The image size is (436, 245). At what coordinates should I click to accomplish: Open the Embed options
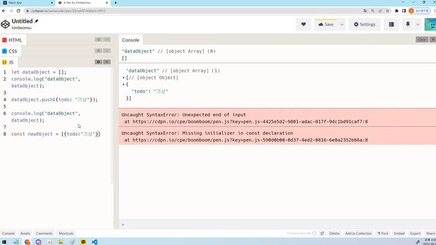tap(399, 233)
